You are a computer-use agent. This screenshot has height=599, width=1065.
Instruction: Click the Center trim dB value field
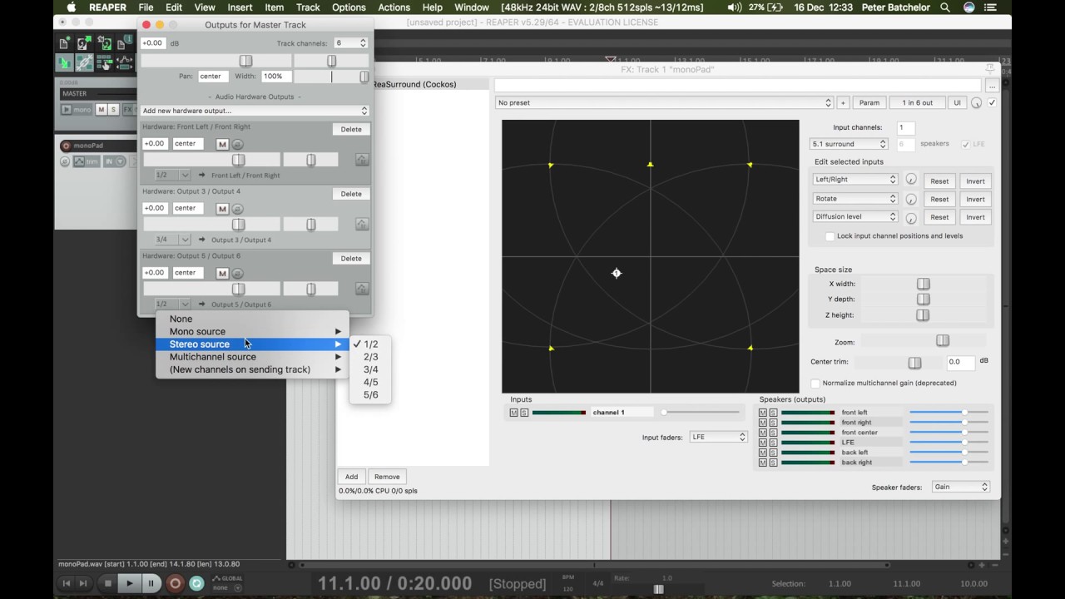[x=961, y=362]
